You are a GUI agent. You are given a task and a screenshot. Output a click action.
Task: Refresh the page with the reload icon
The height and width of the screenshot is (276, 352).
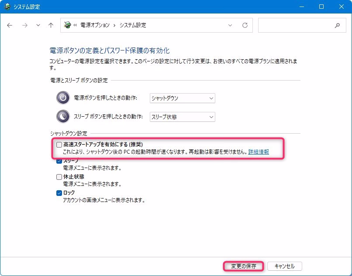tap(245, 25)
